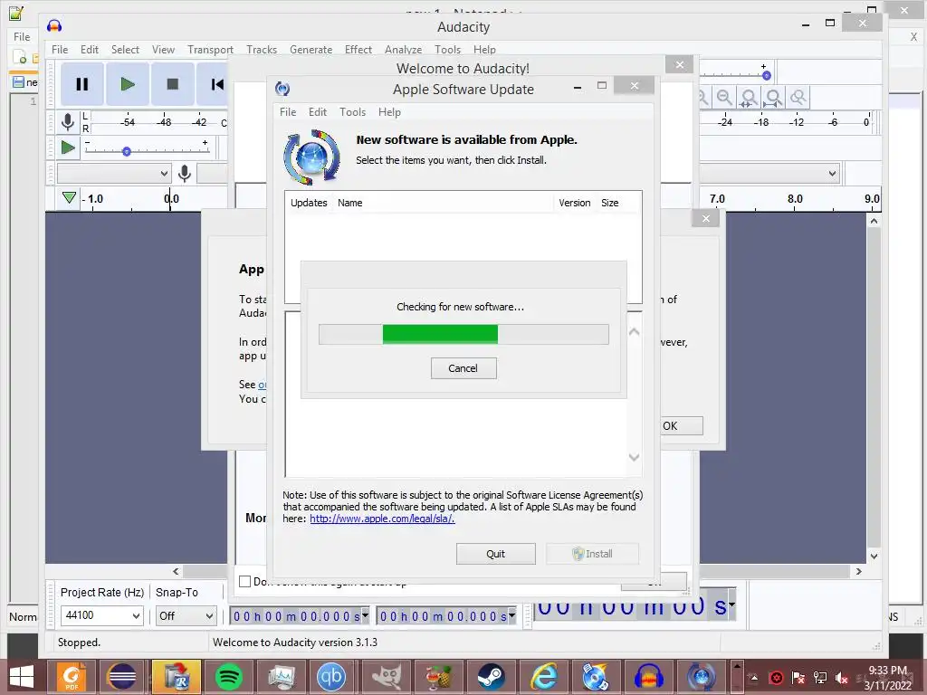
Task: Click the Zoom Out magnifier icon
Action: tap(724, 97)
